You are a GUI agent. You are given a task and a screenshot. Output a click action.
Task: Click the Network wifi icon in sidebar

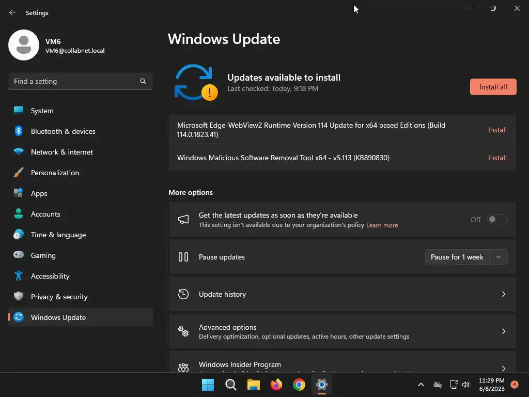click(x=19, y=151)
